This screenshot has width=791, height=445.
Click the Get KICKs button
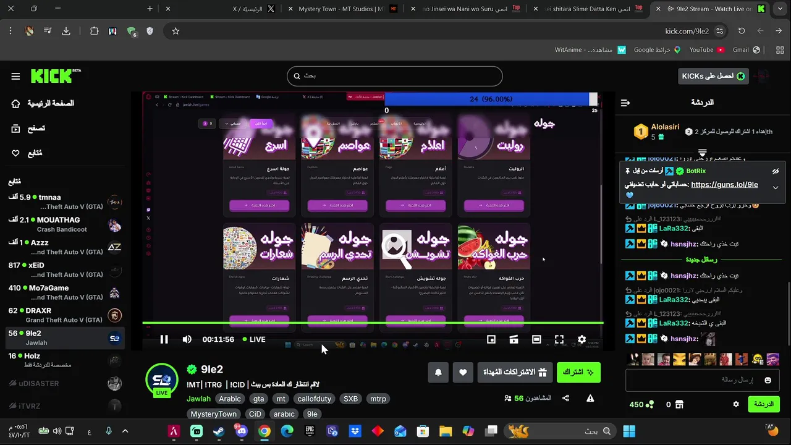[713, 76]
